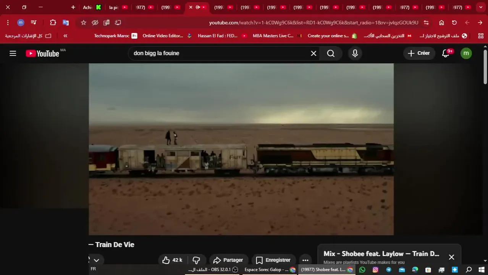
Task: Open the Create your online s... bookmark
Action: pos(332,36)
